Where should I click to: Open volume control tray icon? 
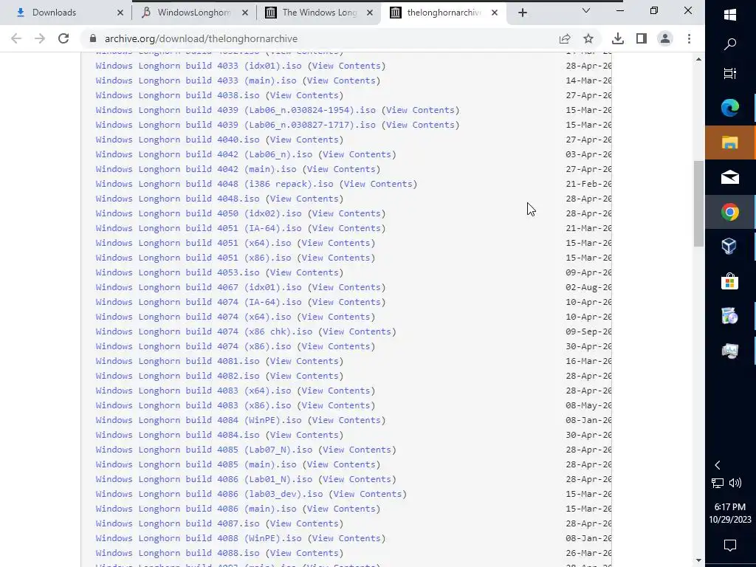735,483
